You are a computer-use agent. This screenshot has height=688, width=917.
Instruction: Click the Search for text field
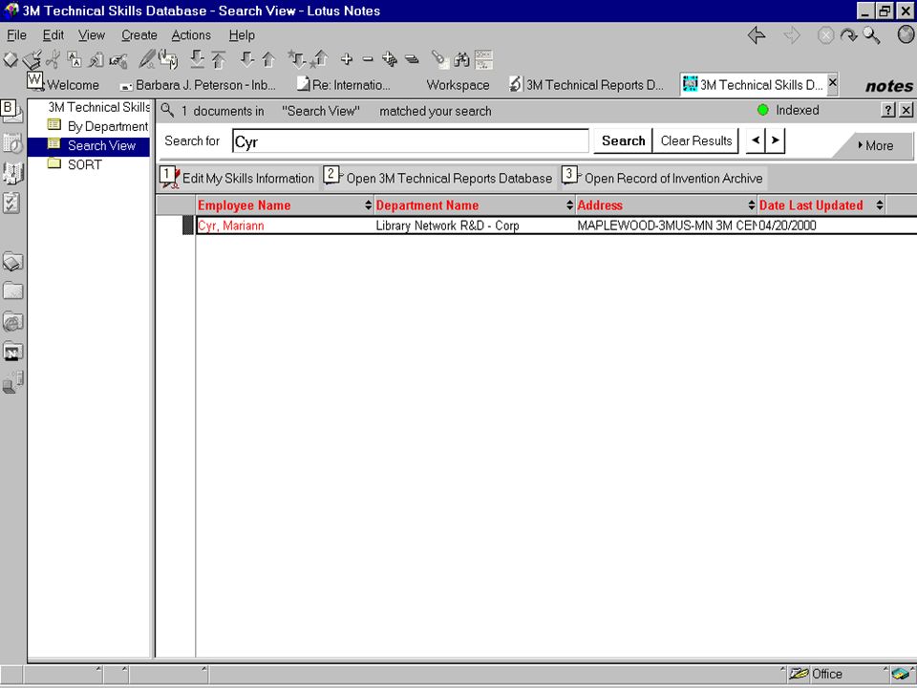point(411,141)
